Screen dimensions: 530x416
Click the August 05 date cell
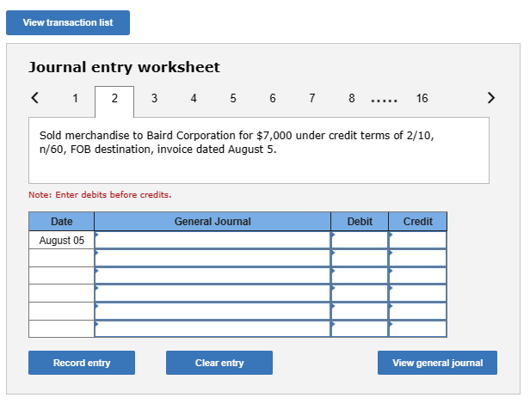[x=62, y=240]
